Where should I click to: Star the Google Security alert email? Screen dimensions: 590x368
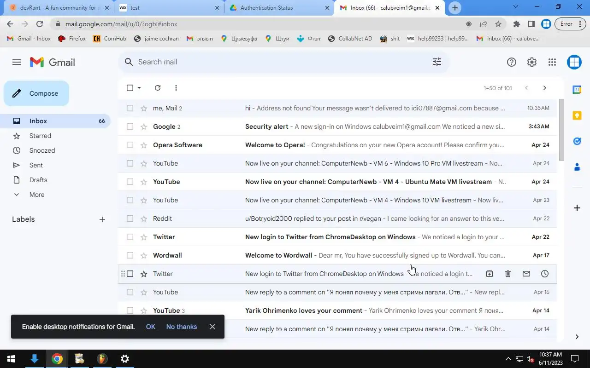144,126
